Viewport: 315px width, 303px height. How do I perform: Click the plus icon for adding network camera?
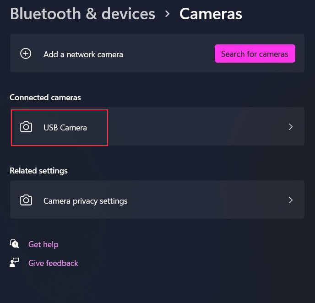[x=26, y=54]
